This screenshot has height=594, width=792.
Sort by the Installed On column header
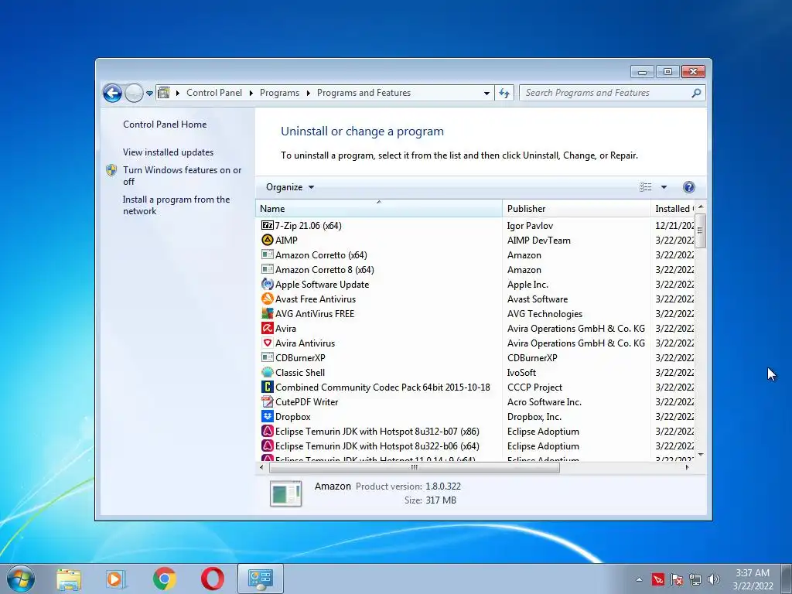[x=673, y=208]
